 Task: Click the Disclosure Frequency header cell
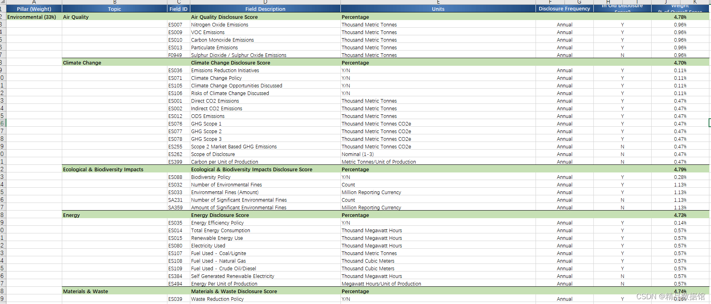tap(564, 9)
